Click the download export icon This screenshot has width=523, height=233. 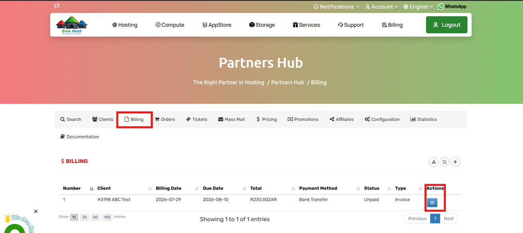point(434,162)
